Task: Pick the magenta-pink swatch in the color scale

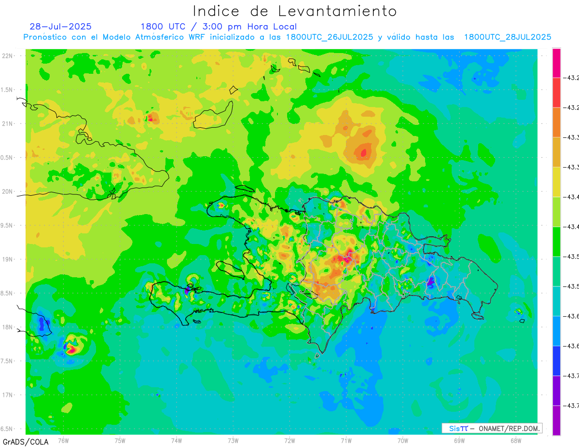Action: [556, 63]
